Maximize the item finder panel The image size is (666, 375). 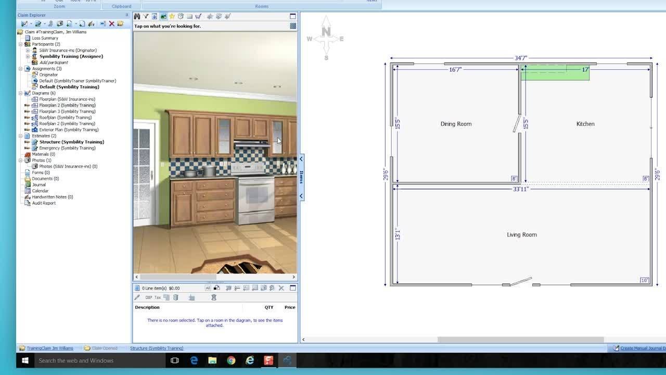coord(293,16)
